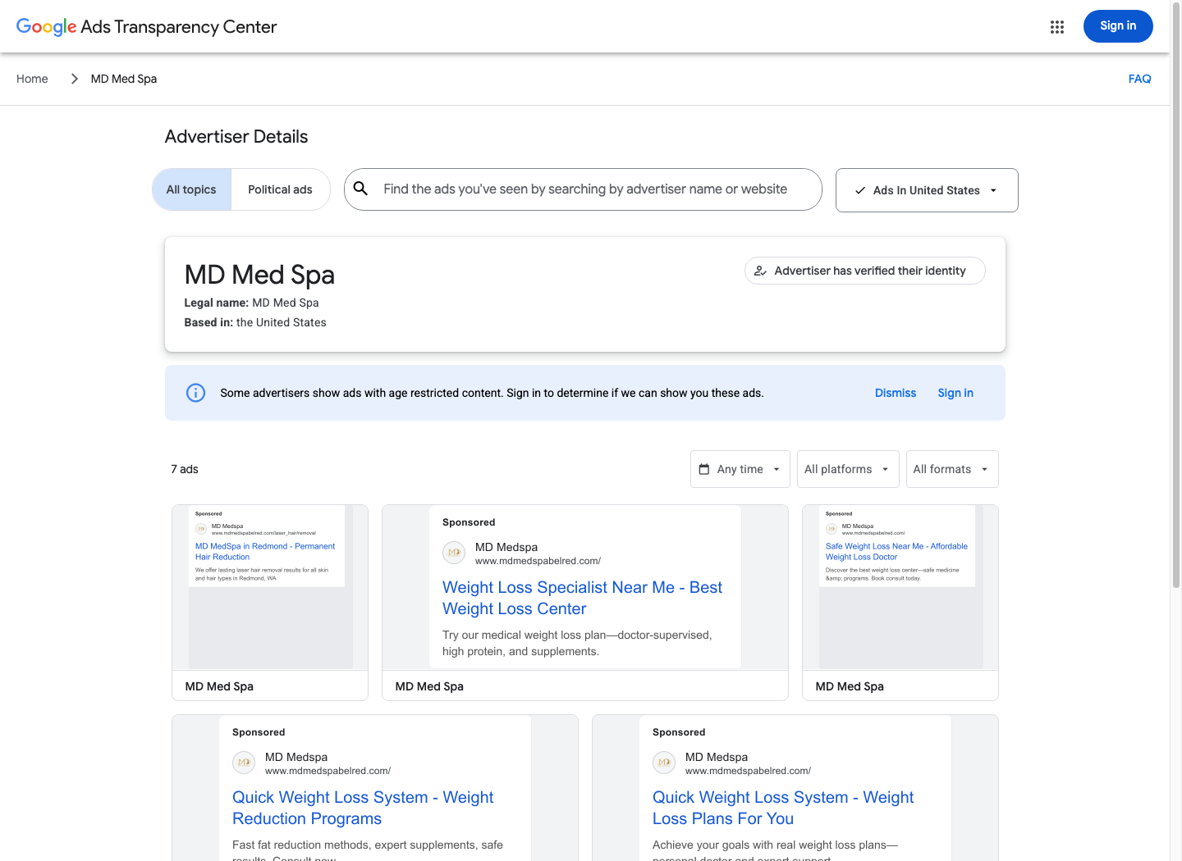Click MD Med Spa label under hair reduction ad
Viewport: 1182px width, 861px height.
click(x=219, y=686)
